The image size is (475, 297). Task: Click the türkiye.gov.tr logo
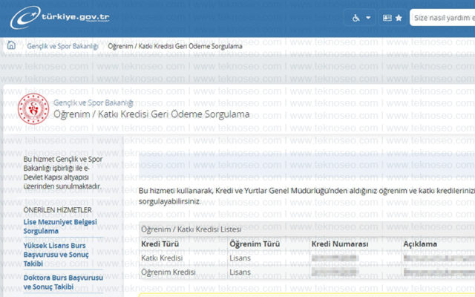click(x=59, y=18)
